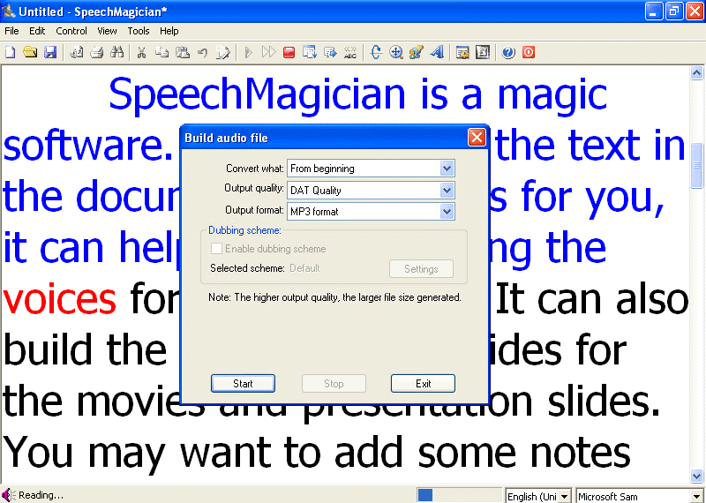This screenshot has width=706, height=503.
Task: Open help with the blue question mark icon
Action: tap(508, 52)
